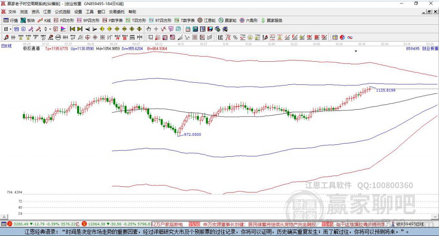439x236 pixels.
Task: Select the crosshair cursor tool
Action: 156,29
